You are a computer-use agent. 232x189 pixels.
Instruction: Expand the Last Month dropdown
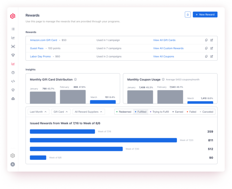click(38, 112)
